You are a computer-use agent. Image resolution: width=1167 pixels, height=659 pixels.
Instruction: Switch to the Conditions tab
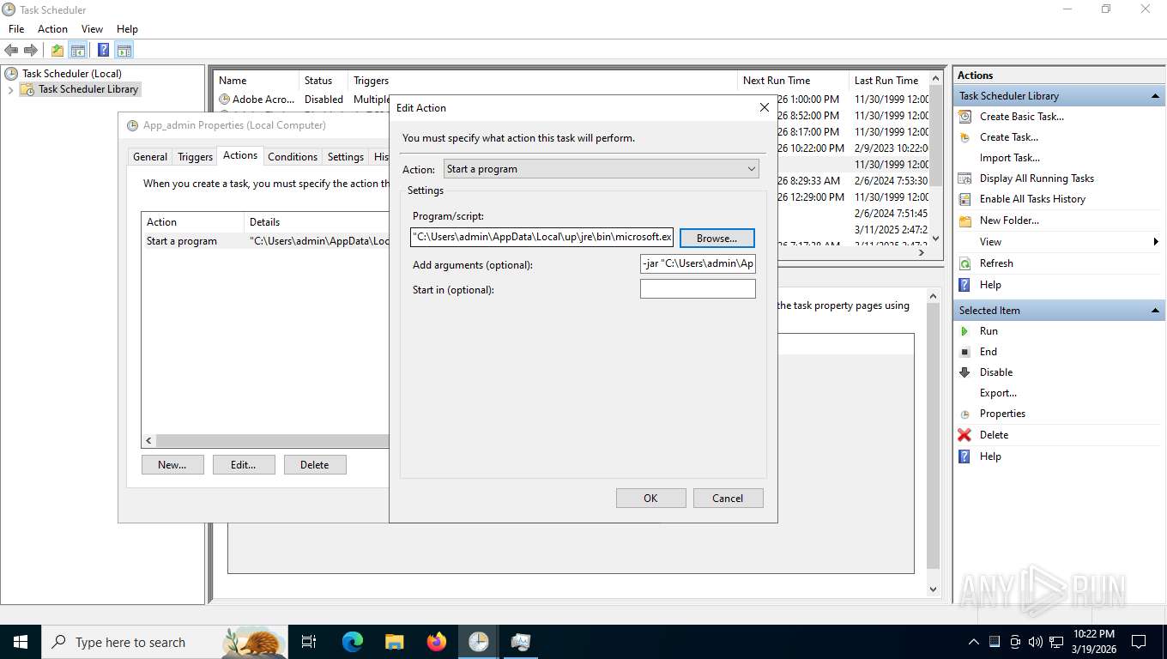point(293,157)
